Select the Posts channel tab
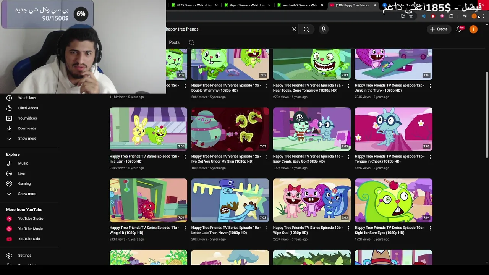The image size is (489, 275). tap(174, 42)
